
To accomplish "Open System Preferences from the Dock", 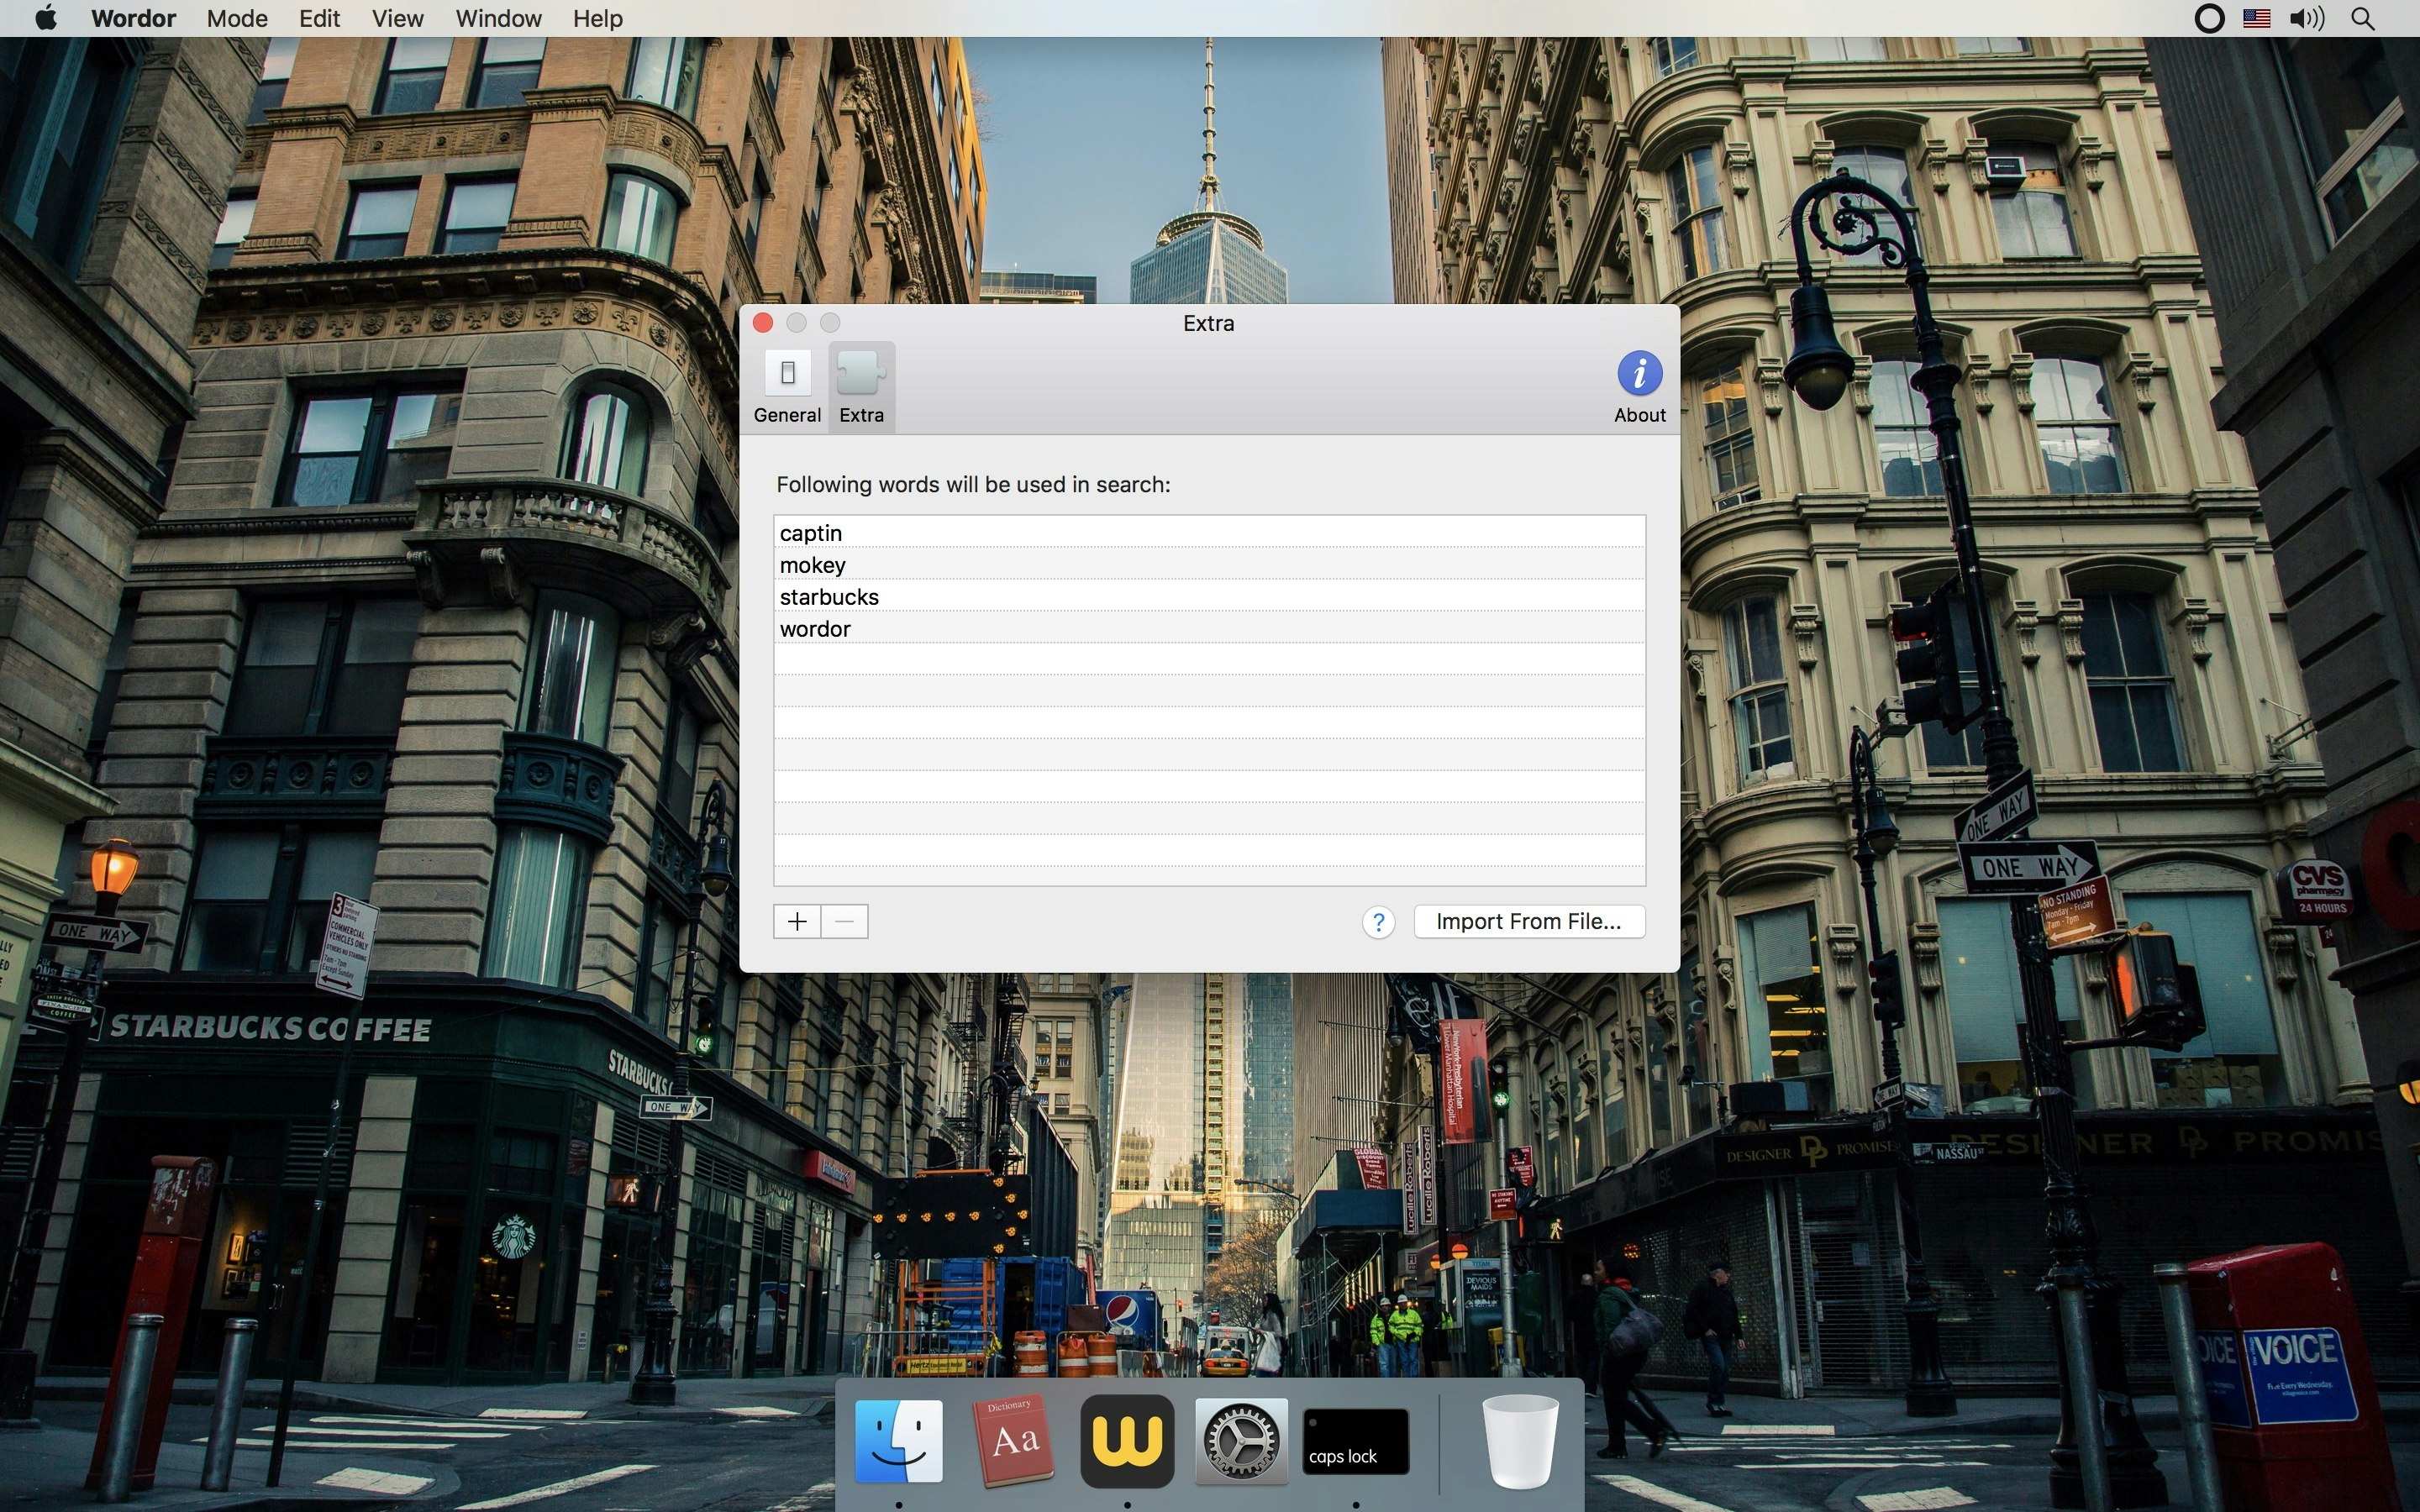I will pos(1241,1440).
